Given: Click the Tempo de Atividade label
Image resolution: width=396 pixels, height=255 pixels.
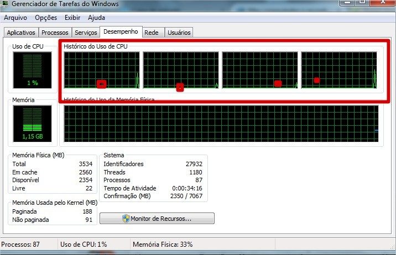Looking at the screenshot, I should coord(130,188).
